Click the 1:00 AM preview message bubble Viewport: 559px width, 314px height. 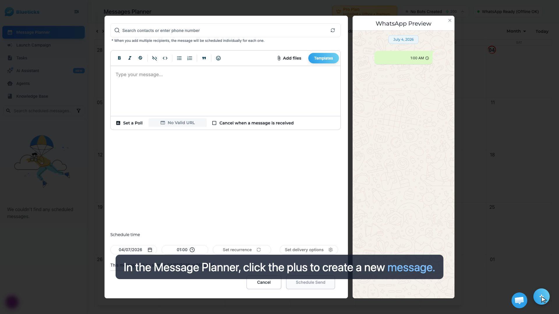tap(403, 58)
